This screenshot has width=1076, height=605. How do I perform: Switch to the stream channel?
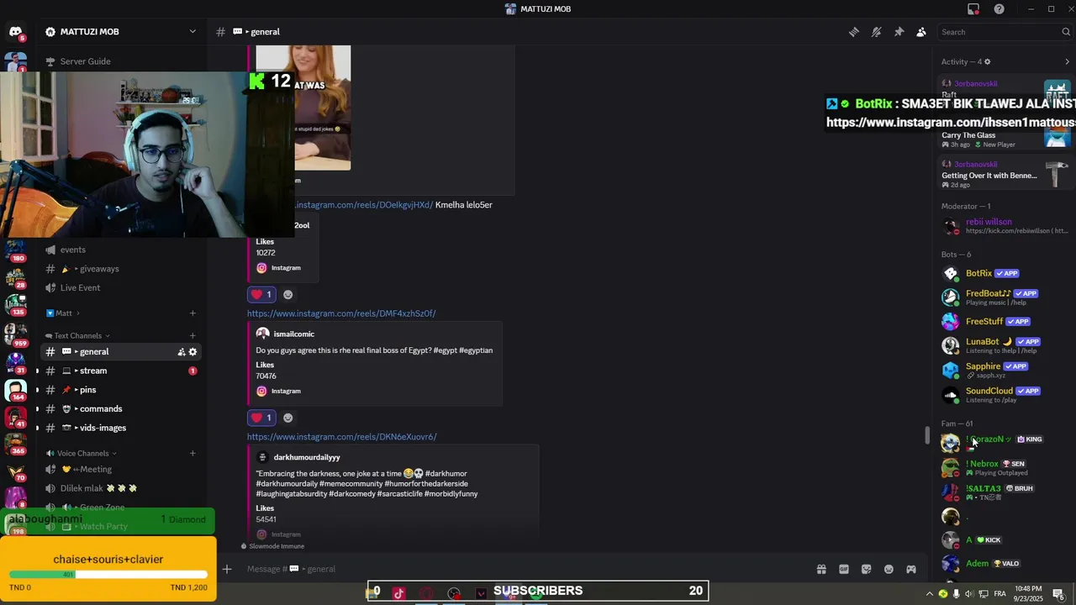tap(120, 371)
